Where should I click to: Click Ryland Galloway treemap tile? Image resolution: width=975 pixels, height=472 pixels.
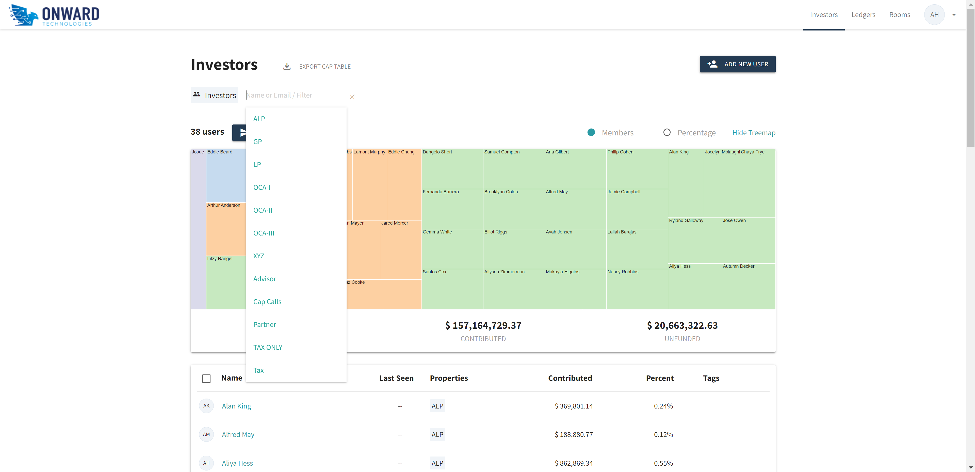click(695, 241)
